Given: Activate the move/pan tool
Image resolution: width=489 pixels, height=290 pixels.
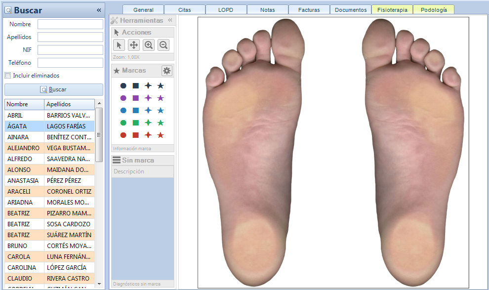Looking at the screenshot, I should [133, 45].
